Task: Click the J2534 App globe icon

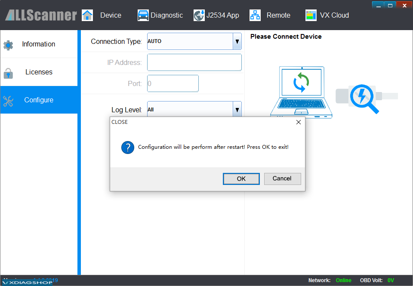Action: [x=199, y=15]
